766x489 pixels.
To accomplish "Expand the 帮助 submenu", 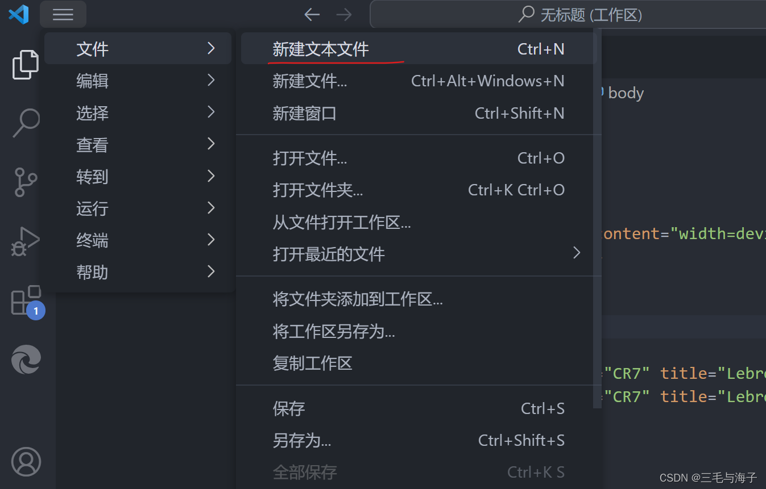I will tap(138, 272).
